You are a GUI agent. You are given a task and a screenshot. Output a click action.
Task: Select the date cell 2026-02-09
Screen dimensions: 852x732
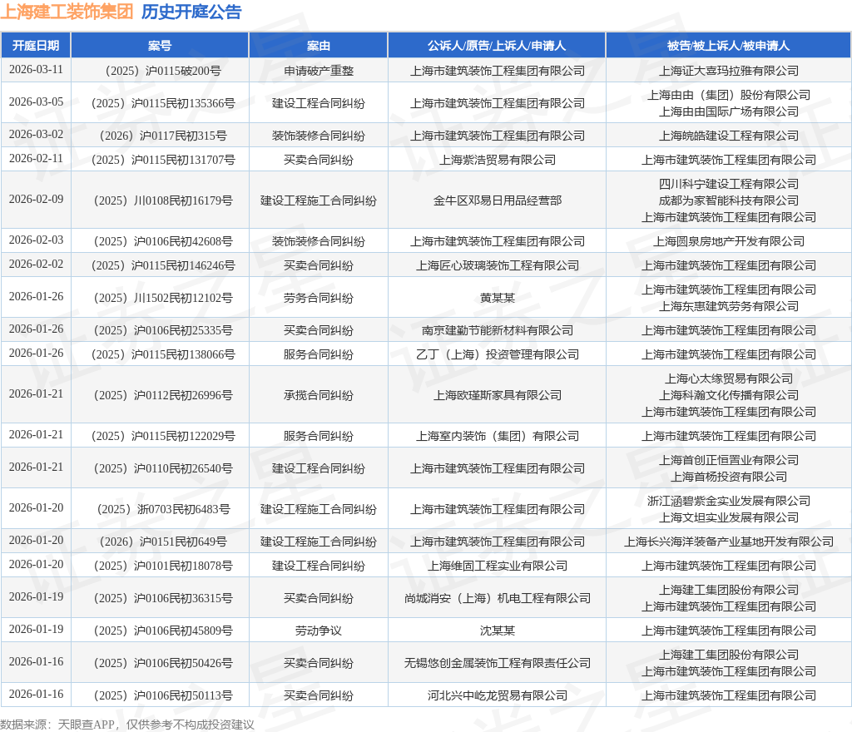[x=36, y=200]
